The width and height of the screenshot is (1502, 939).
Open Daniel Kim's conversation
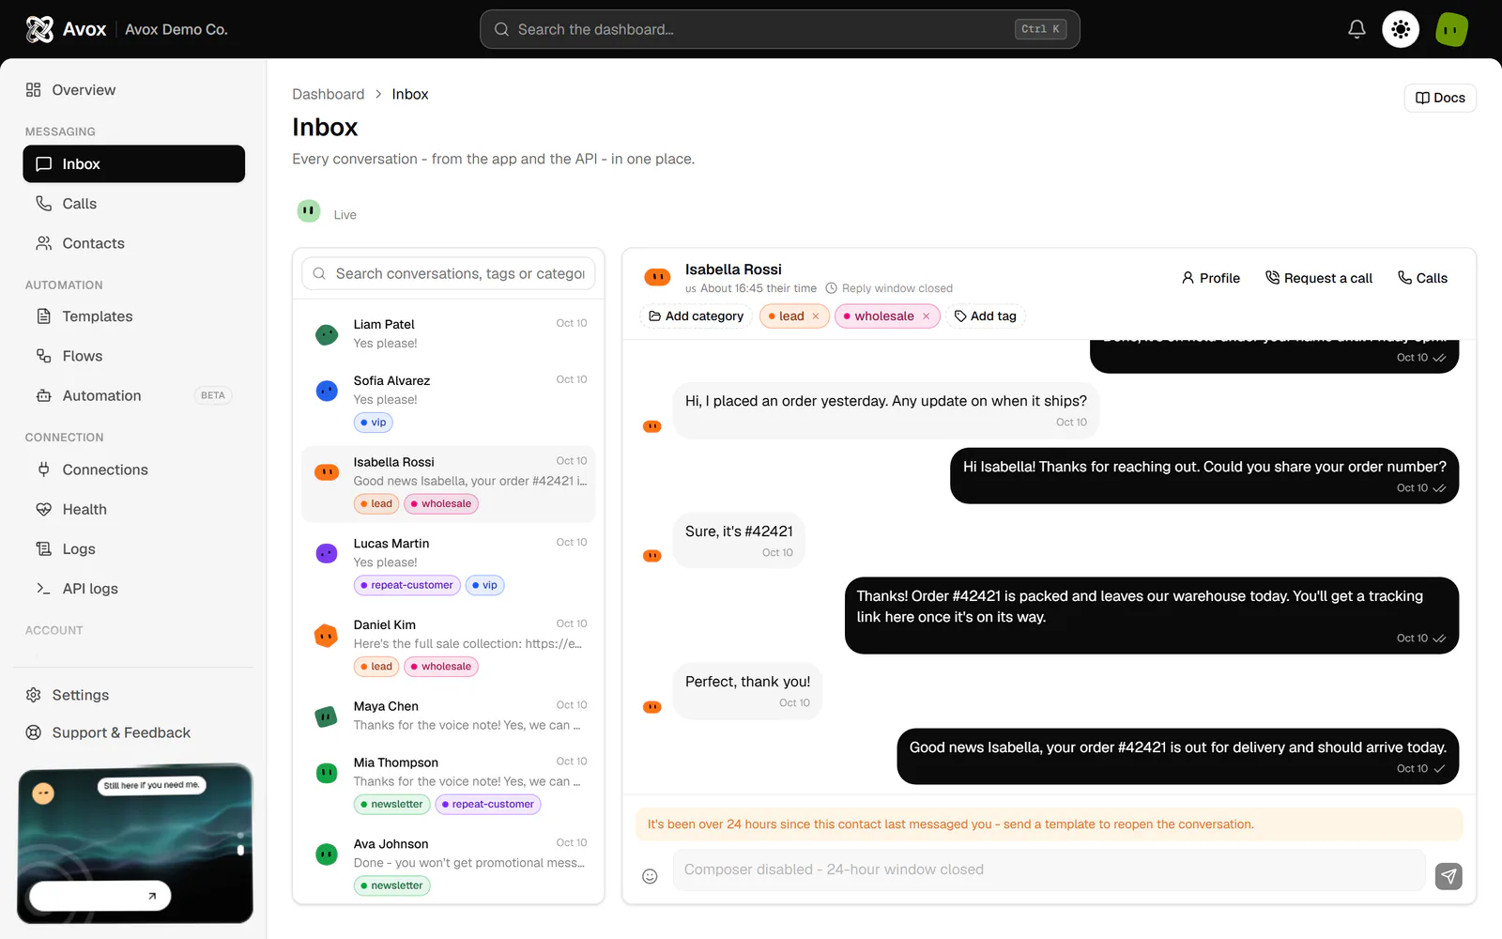tap(449, 646)
